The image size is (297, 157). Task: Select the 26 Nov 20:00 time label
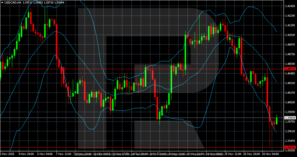pyautogui.click(x=252, y=154)
